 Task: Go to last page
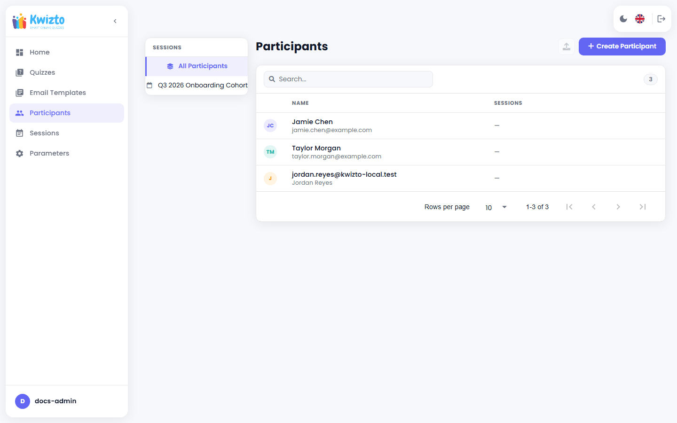(x=643, y=207)
